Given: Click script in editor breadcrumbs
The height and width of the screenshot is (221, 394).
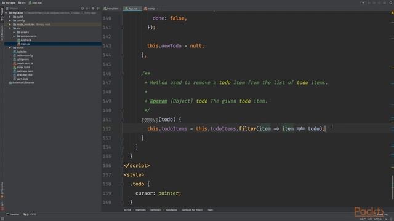Looking at the screenshot, I should click(x=127, y=210).
